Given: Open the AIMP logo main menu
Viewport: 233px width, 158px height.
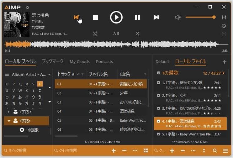Looking at the screenshot, I should (x=13, y=7).
